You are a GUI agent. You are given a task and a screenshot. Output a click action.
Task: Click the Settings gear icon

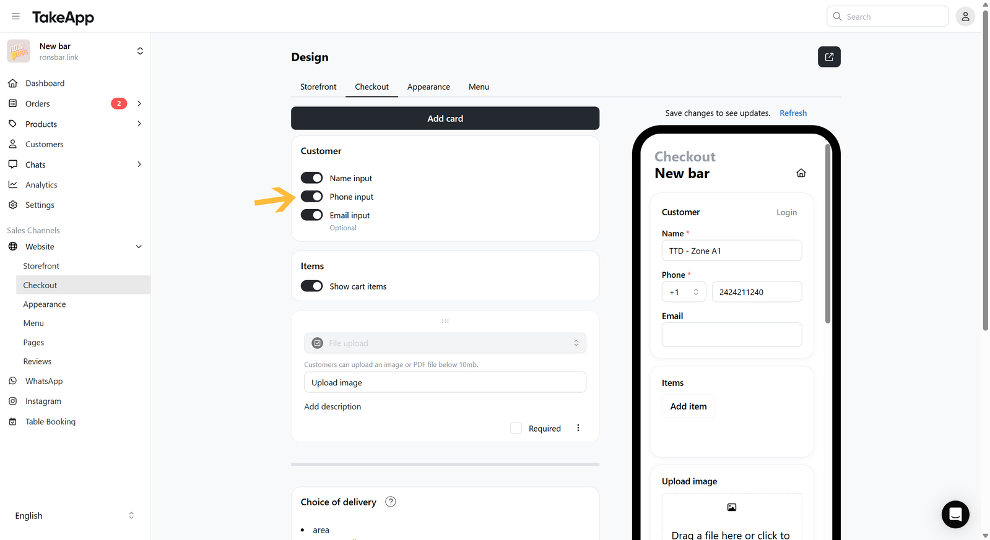click(x=12, y=205)
